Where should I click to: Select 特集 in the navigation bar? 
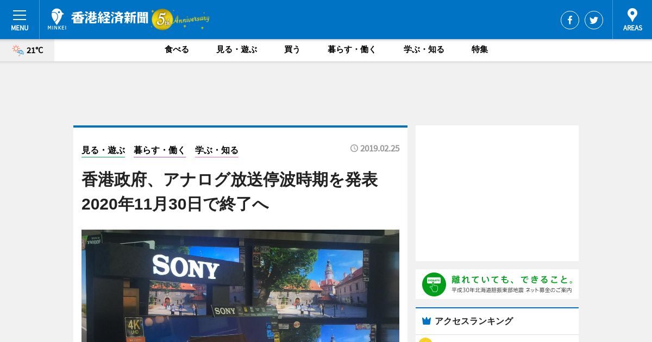click(x=480, y=49)
